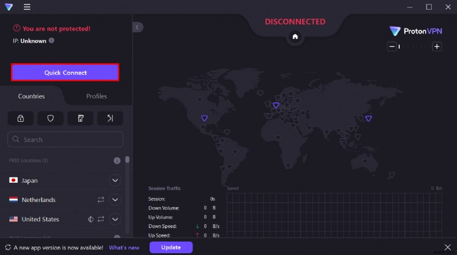Zoom out the map with minus button
Viewport: 457px width, 255px height.
click(392, 47)
